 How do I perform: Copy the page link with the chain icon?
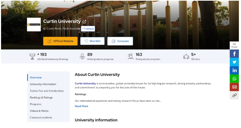234,95
